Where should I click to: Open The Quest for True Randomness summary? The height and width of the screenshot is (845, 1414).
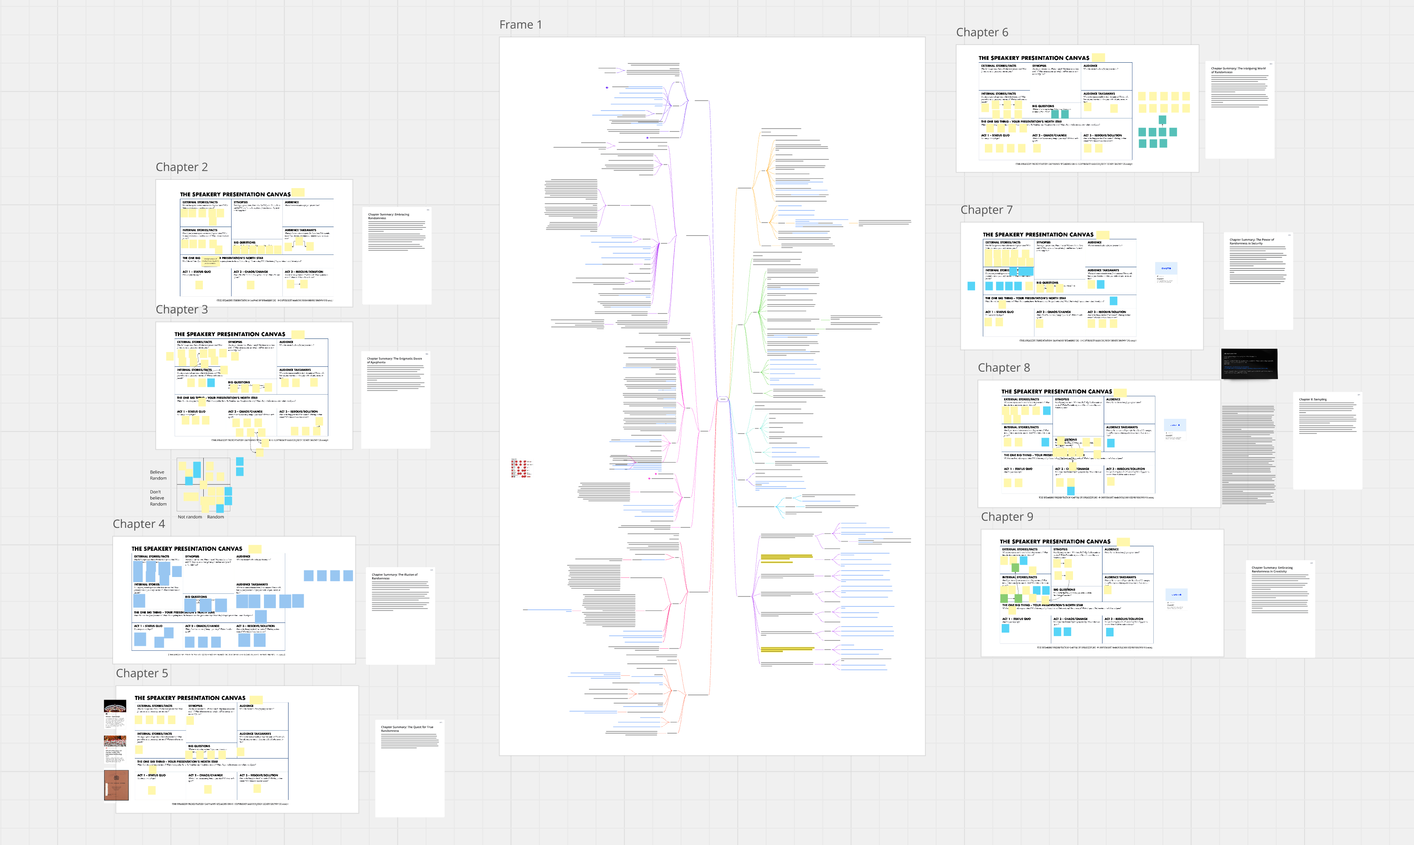409,769
